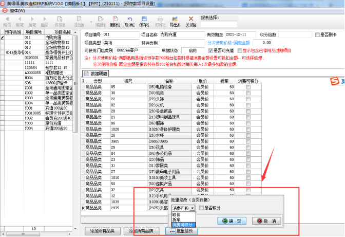Screen dimensions: 345x237
Task: Click the 单据状态 field showing 启用
Action: click(193, 50)
